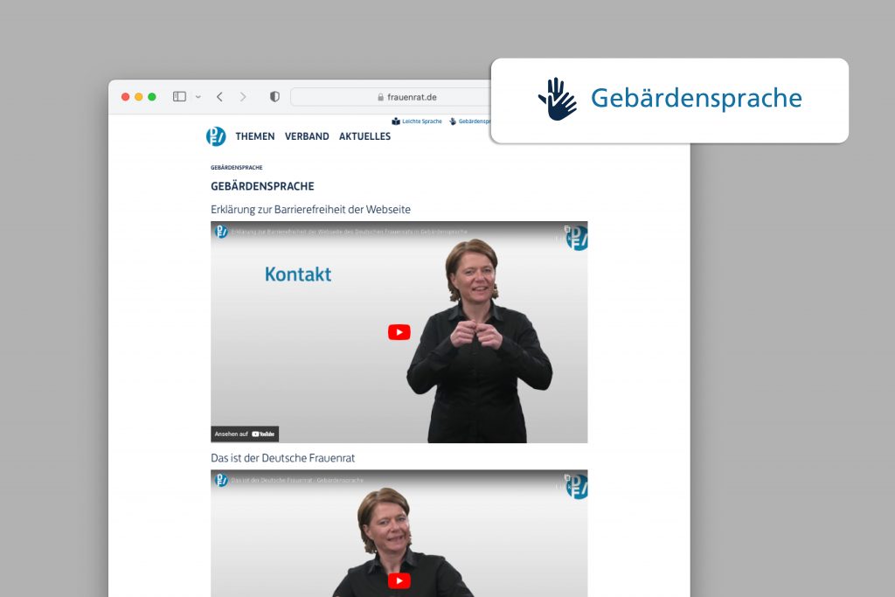895x597 pixels.
Task: Open the THEMEN menu
Action: pyautogui.click(x=254, y=136)
